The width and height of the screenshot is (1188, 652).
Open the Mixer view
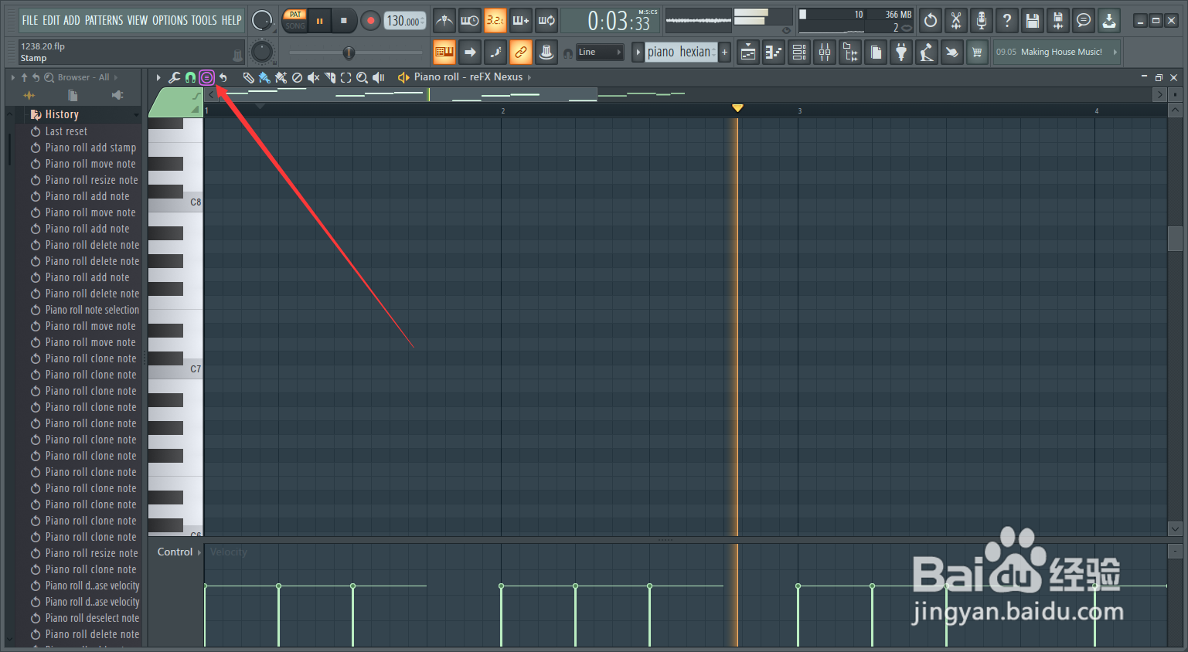(x=825, y=53)
